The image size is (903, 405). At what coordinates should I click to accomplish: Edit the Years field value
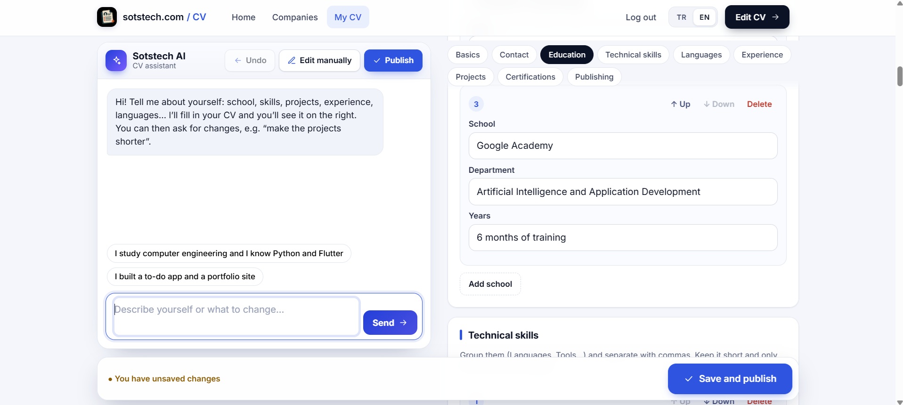tap(623, 237)
